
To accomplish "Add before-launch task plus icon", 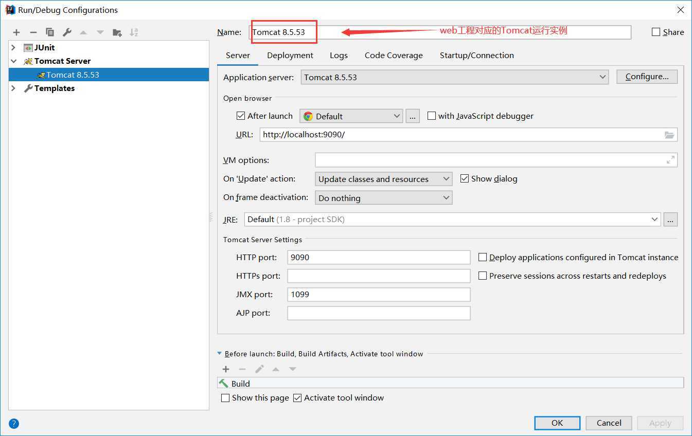I will [x=226, y=369].
